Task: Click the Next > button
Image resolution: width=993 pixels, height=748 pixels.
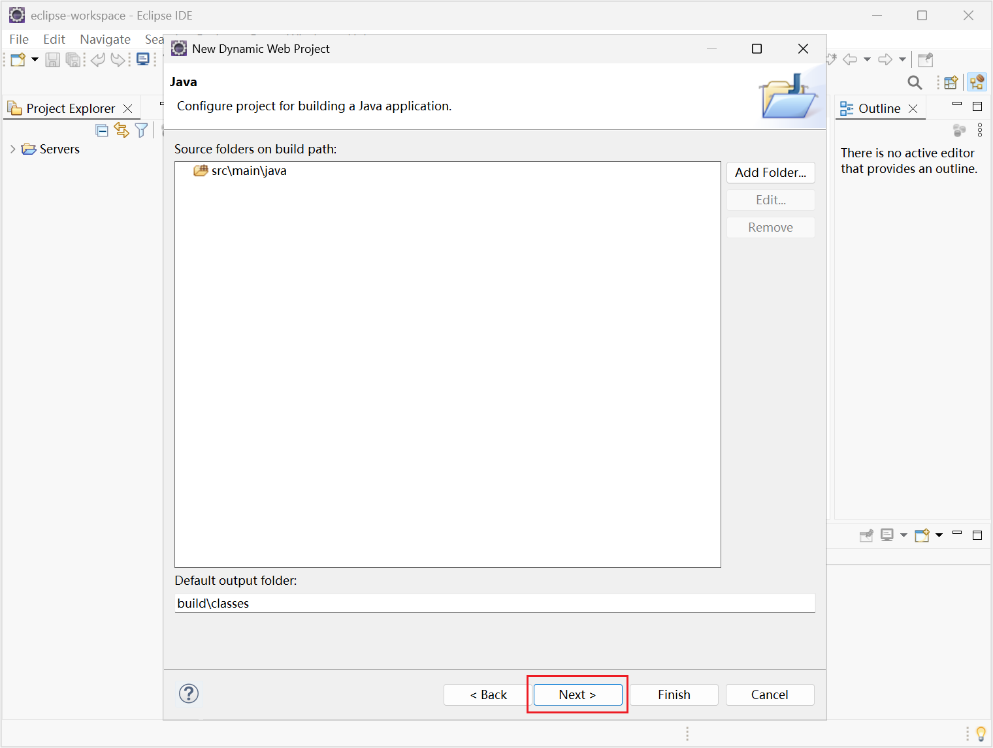Action: click(578, 694)
